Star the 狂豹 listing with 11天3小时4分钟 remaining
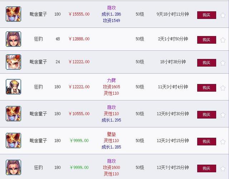Image resolution: width=229 pixels, height=179 pixels. point(223,88)
